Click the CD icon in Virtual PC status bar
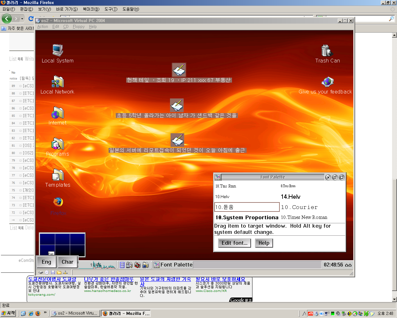The image size is (397, 318). pyautogui.click(x=47, y=272)
